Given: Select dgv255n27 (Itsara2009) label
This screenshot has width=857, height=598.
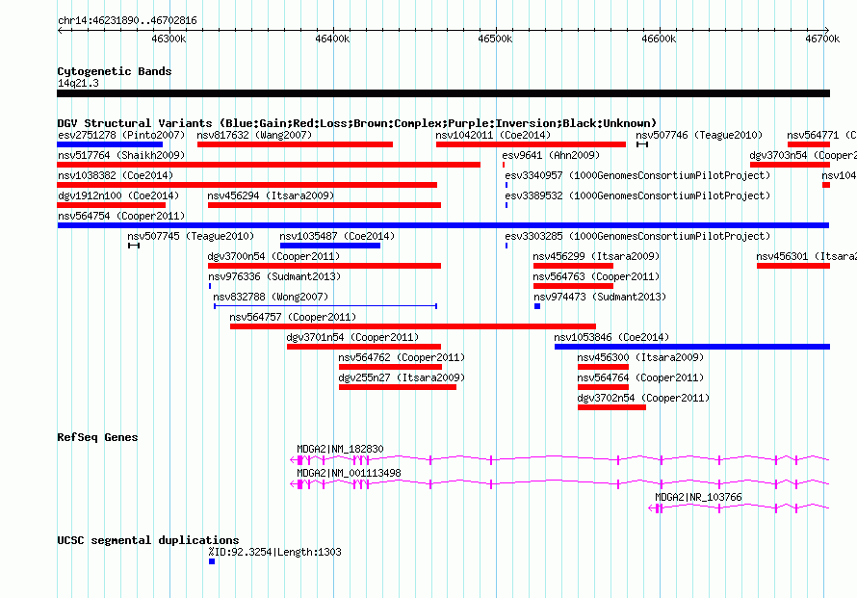Looking at the screenshot, I should (x=402, y=377).
